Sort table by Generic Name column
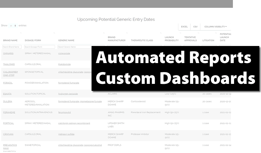Viewport: 261px width, 153px height. pyautogui.click(x=66, y=40)
